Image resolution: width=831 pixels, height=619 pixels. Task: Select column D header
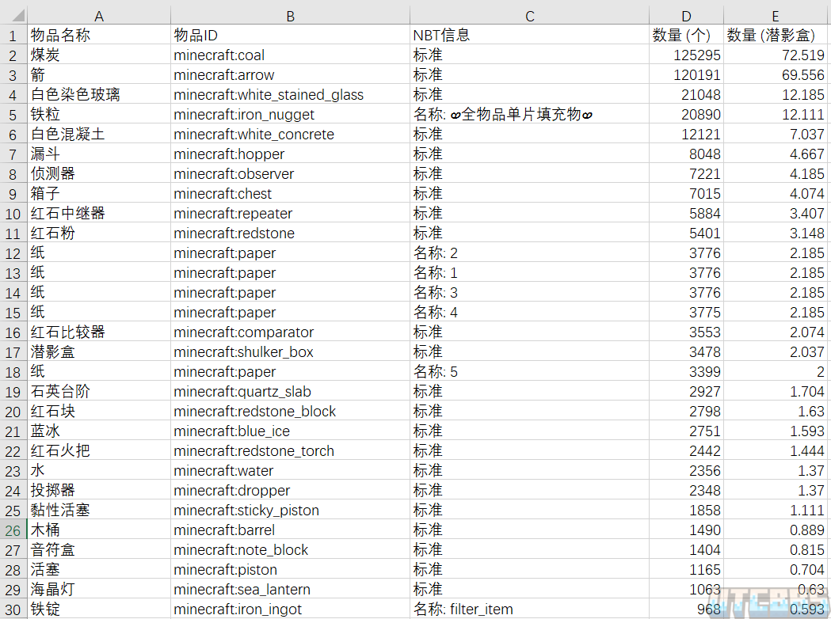click(x=686, y=16)
